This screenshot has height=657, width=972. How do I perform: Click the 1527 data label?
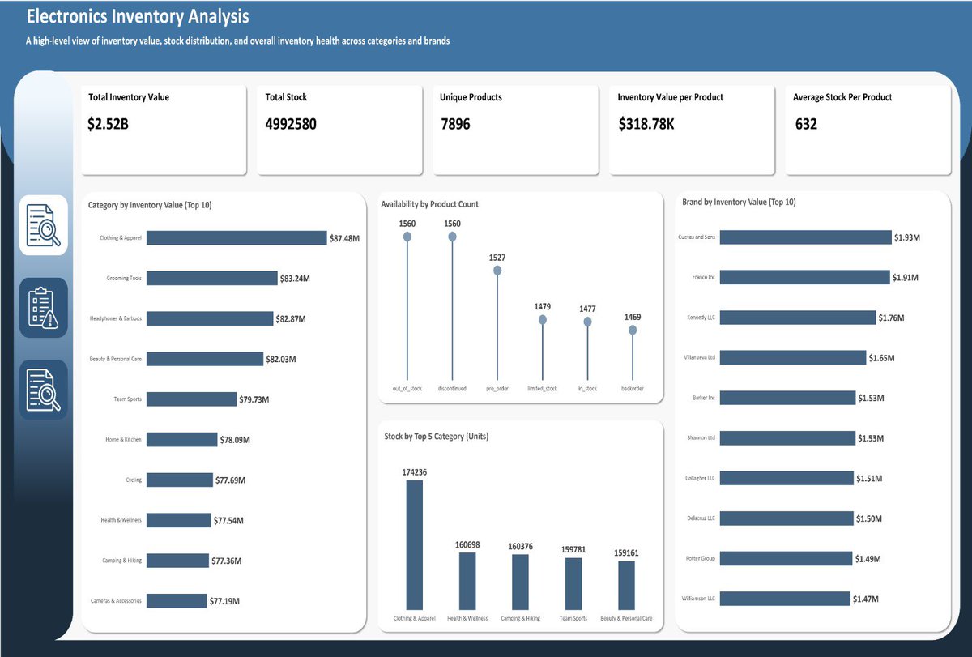click(497, 258)
